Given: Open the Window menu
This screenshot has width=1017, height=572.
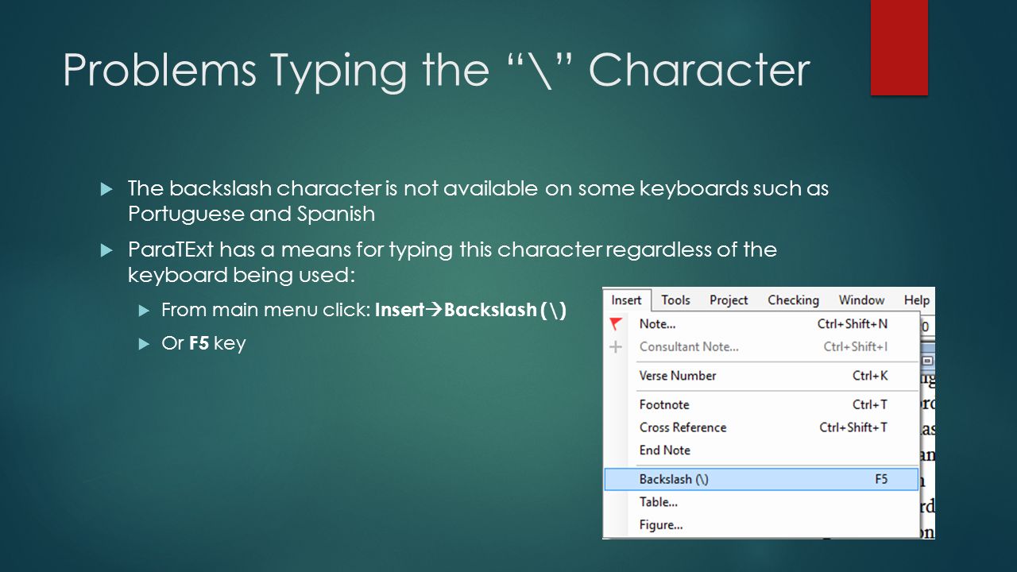Looking at the screenshot, I should coord(861,300).
